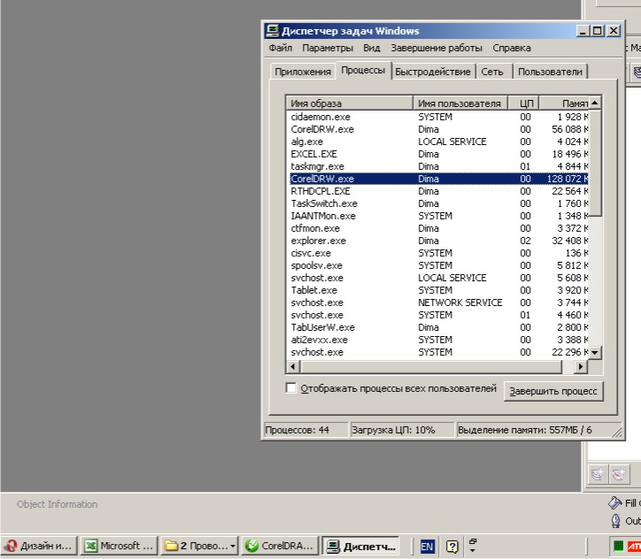This screenshot has height=559, width=641.
Task: Select the alg.exe process row
Action: [437, 142]
